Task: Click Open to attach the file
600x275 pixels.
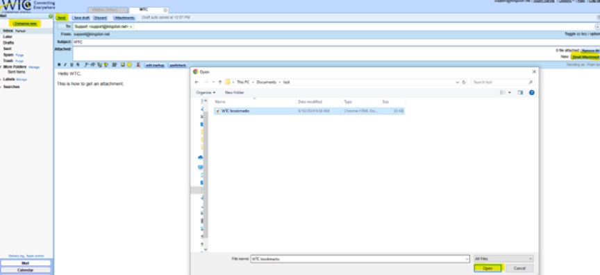Action: point(488,268)
